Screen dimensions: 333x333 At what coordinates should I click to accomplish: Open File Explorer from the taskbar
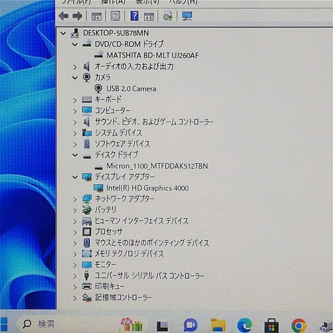[217, 325]
